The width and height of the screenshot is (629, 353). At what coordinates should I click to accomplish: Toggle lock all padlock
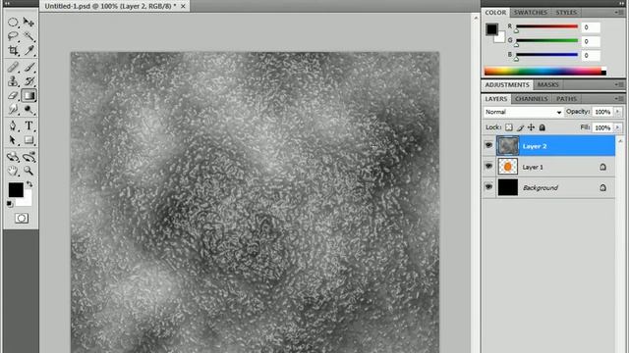pos(543,127)
